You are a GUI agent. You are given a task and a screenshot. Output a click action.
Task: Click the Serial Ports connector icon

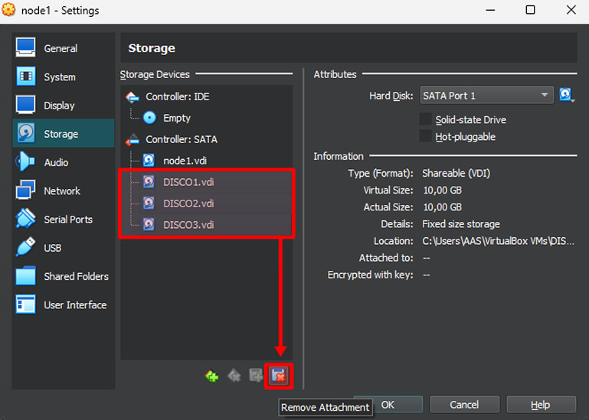coord(25,219)
